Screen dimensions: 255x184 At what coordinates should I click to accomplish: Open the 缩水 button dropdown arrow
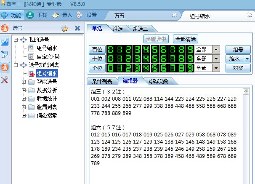pyautogui.click(x=247, y=59)
